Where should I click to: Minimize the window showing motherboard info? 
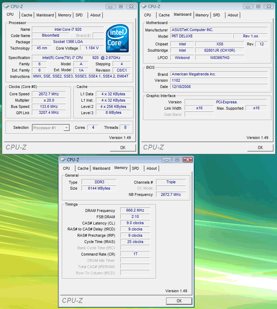coord(248,6)
